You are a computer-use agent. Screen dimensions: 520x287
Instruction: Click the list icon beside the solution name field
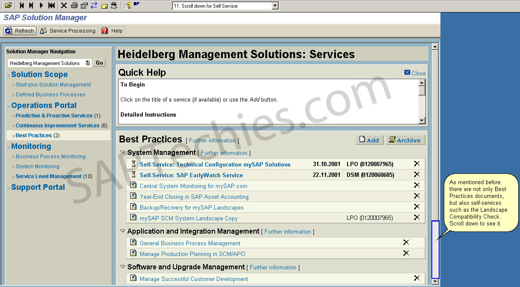pos(88,63)
